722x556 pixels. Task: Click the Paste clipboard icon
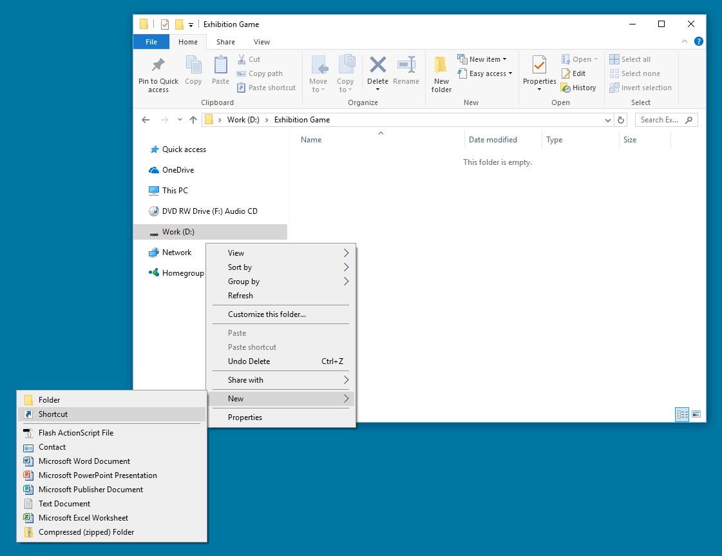pyautogui.click(x=220, y=65)
